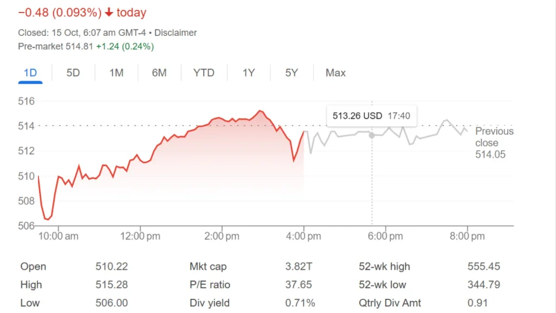Click the Qtrly Div Amt label
The height and width of the screenshot is (313, 556).
[x=390, y=303]
